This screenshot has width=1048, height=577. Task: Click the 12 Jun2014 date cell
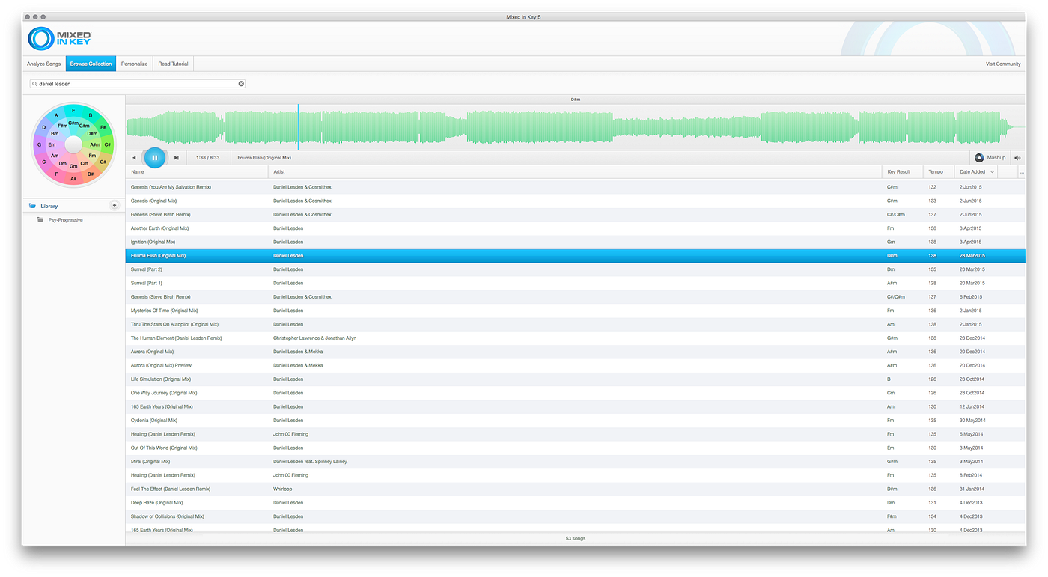[x=972, y=406]
